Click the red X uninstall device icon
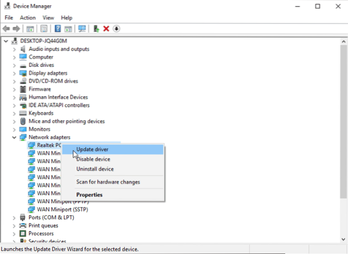The height and width of the screenshot is (254, 348). (106, 29)
